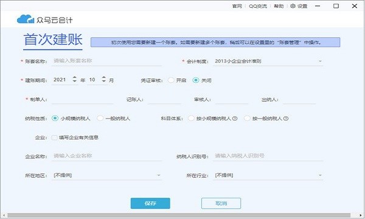
Task: Click the 取消 button
Action: pyautogui.click(x=221, y=203)
